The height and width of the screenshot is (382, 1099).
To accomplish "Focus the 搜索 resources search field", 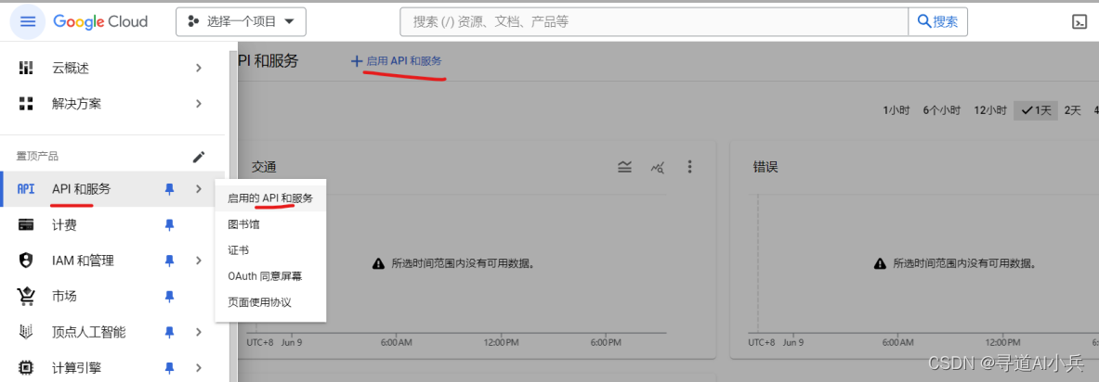I will [654, 21].
